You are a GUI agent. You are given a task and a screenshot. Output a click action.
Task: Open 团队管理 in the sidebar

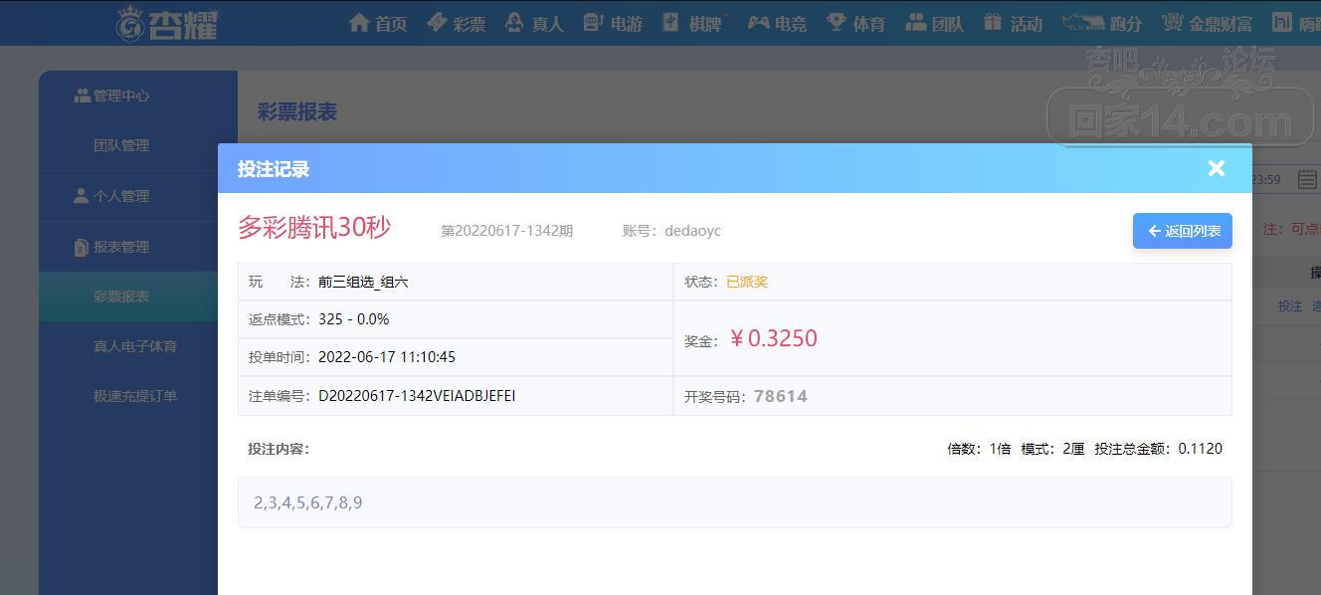121,145
